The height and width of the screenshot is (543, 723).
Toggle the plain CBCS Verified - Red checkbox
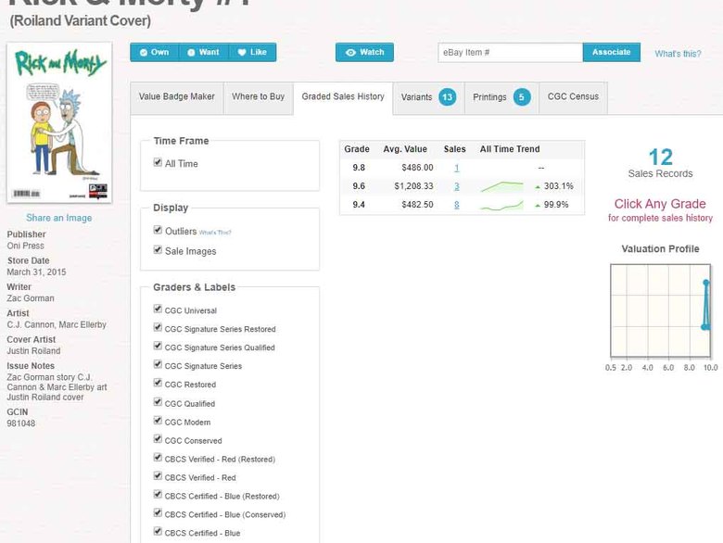pos(158,475)
